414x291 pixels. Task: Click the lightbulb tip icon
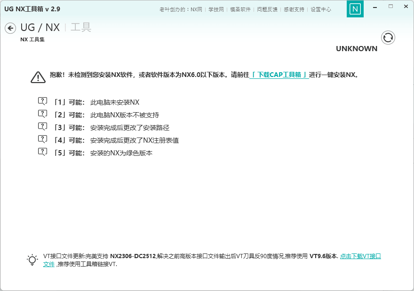(32, 260)
